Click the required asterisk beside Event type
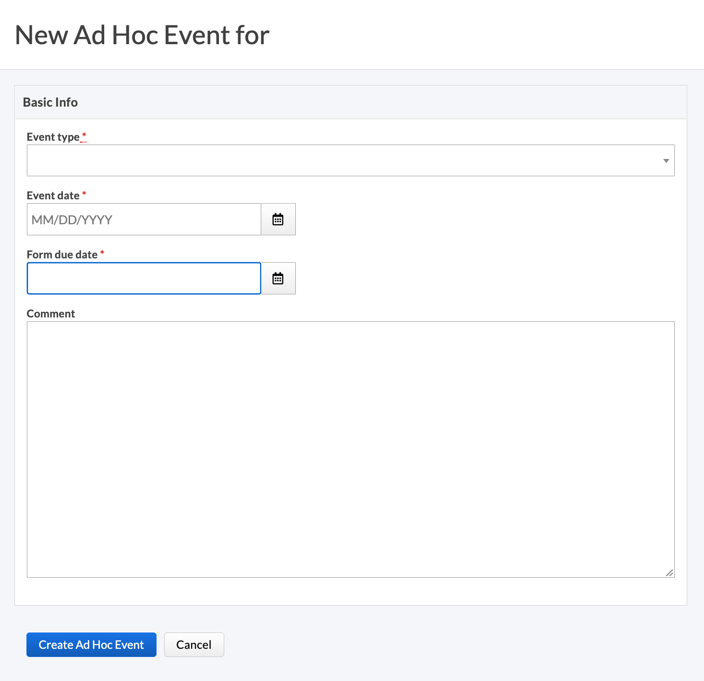This screenshot has width=704, height=681. click(x=84, y=136)
